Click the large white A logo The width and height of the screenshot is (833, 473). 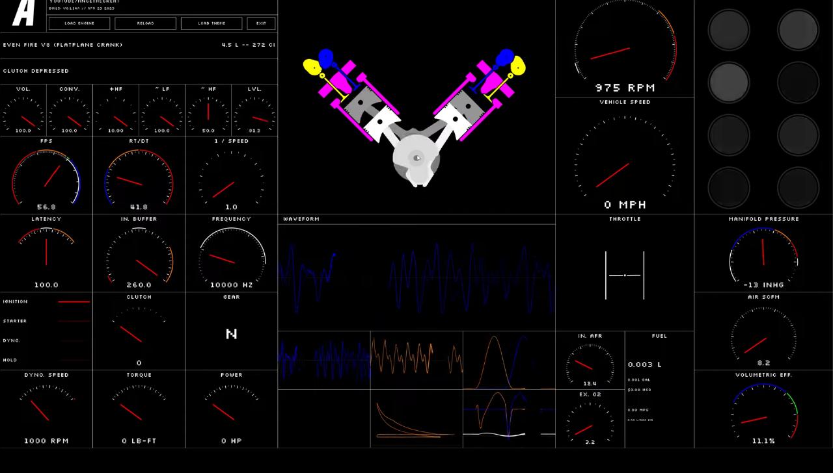pyautogui.click(x=23, y=13)
